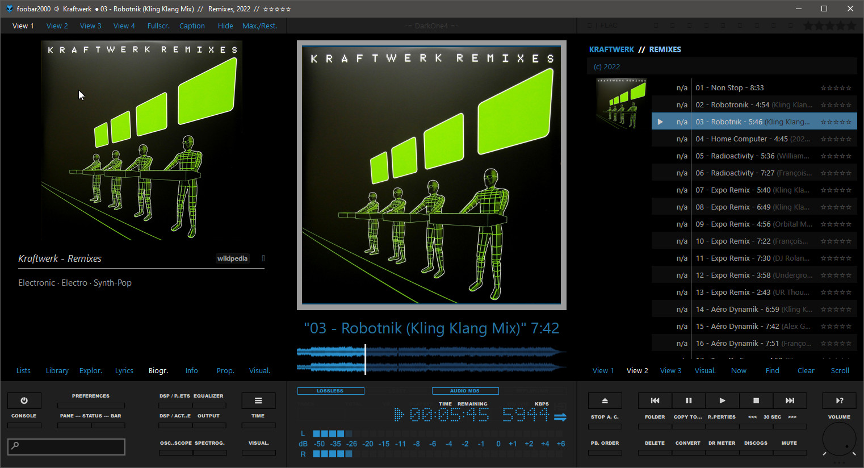
Task: Click the search input field
Action: (66, 446)
